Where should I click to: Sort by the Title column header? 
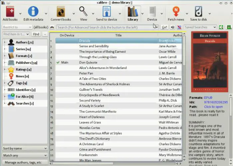click(x=118, y=35)
